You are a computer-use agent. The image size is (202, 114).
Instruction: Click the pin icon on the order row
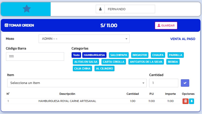(192, 101)
